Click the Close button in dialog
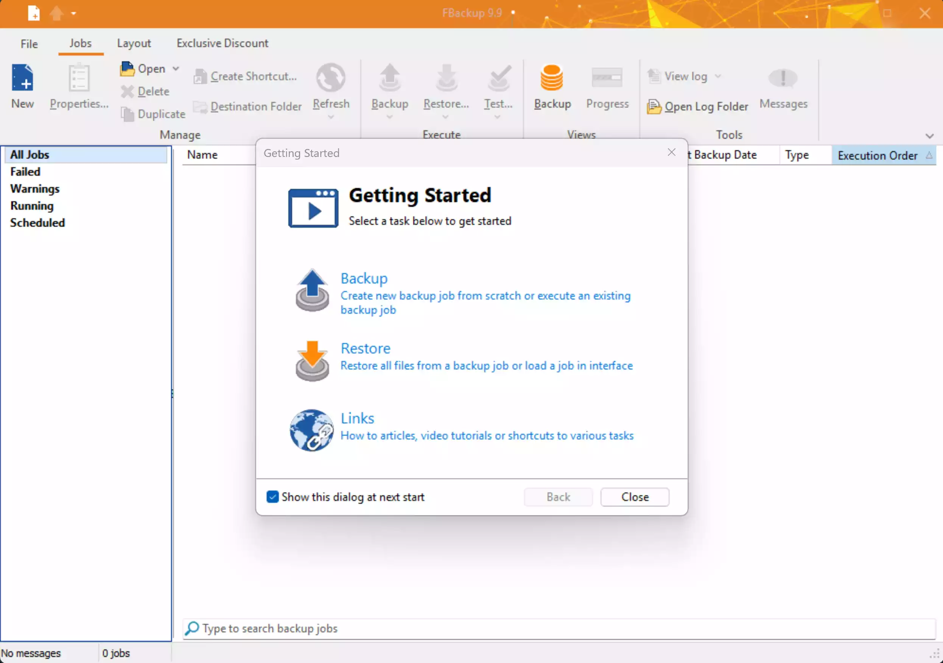This screenshot has height=663, width=943. [x=635, y=497]
